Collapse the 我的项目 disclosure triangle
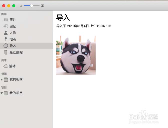168x128 pixels. pyautogui.click(x=2, y=93)
